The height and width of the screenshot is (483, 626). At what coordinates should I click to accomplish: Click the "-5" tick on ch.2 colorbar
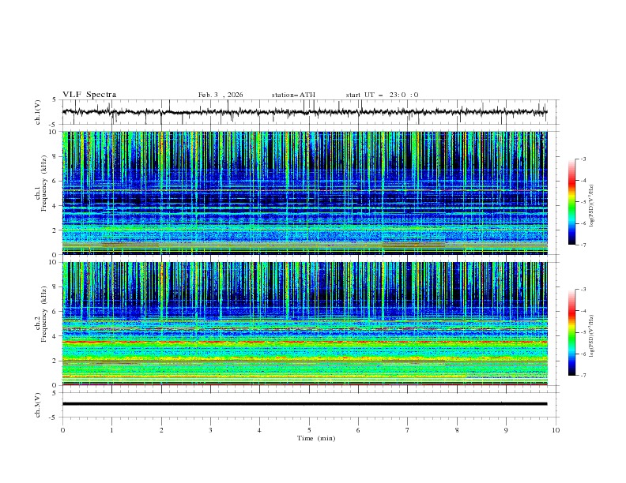583,332
